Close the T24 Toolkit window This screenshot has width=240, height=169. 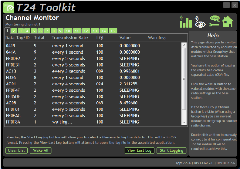coord(235,5)
